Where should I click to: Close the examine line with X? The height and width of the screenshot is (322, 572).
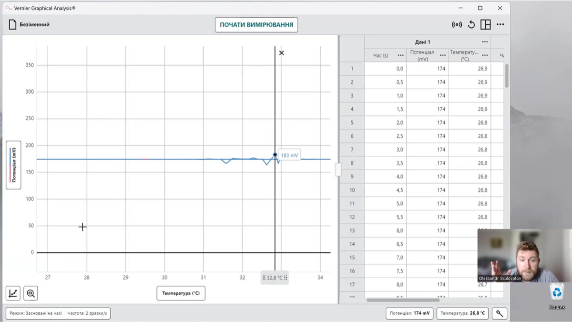tap(281, 53)
